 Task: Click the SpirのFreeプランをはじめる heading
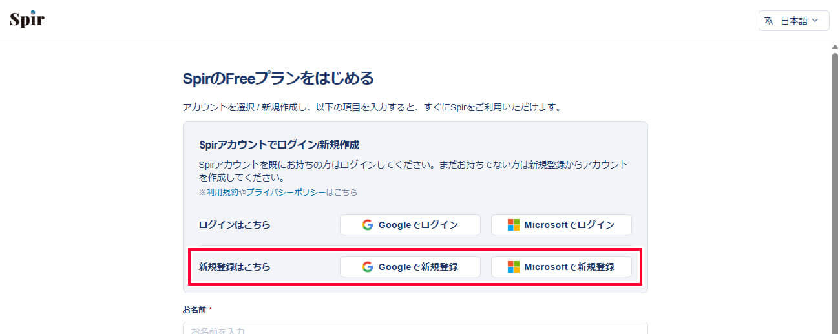coord(278,79)
